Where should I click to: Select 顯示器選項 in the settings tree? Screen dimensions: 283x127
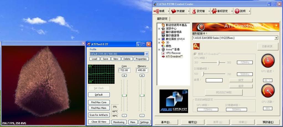[172, 35]
